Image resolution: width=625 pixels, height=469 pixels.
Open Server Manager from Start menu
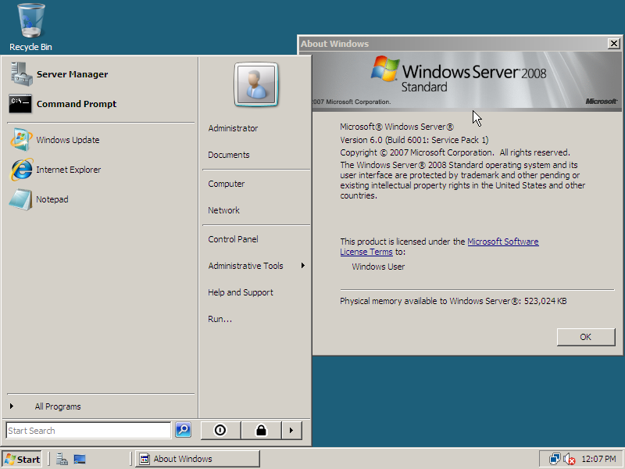[x=72, y=75]
